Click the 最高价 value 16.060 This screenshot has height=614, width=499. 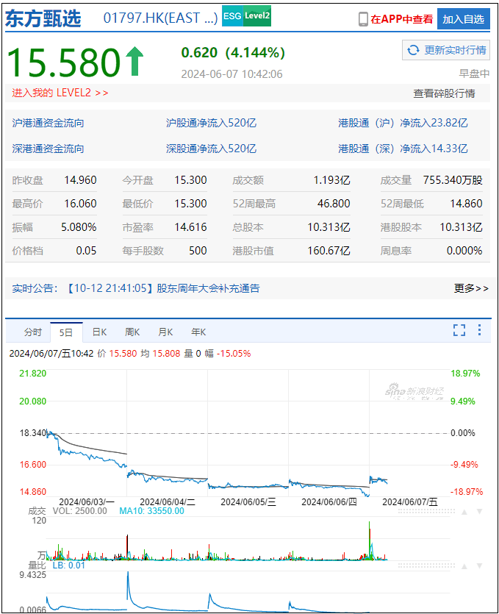[80, 204]
